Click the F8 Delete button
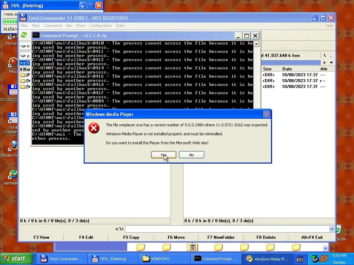 (x=266, y=237)
